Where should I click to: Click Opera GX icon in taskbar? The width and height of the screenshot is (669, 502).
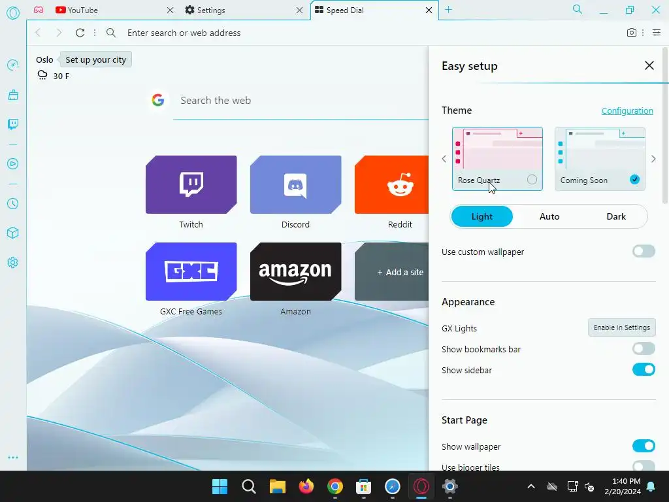click(421, 486)
